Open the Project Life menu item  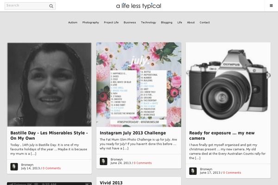(111, 23)
